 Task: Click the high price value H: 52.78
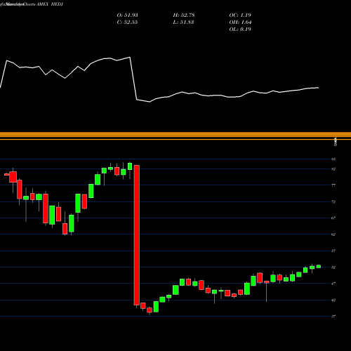(x=184, y=15)
